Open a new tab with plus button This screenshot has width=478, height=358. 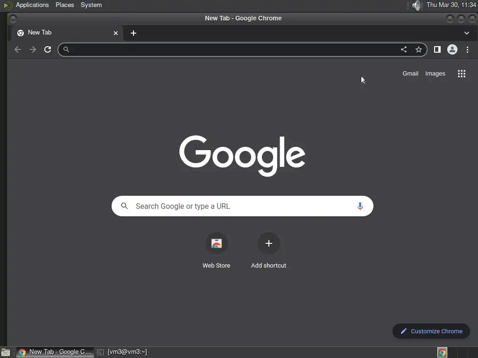pos(134,33)
